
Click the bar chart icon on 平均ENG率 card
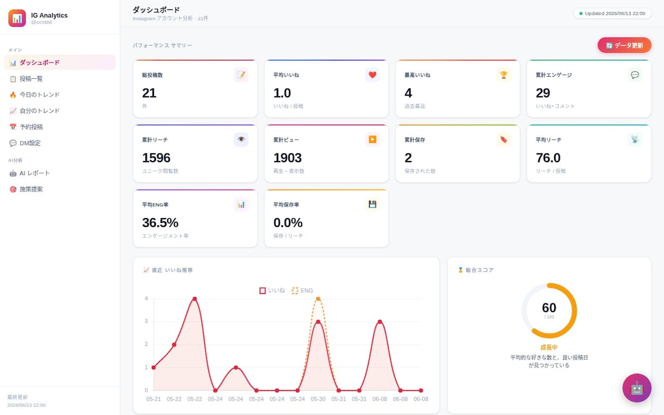coord(241,205)
